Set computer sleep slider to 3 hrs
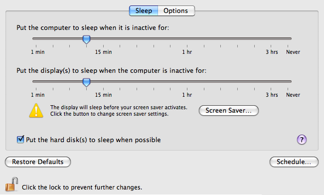The image size is (324, 195). click(x=271, y=39)
